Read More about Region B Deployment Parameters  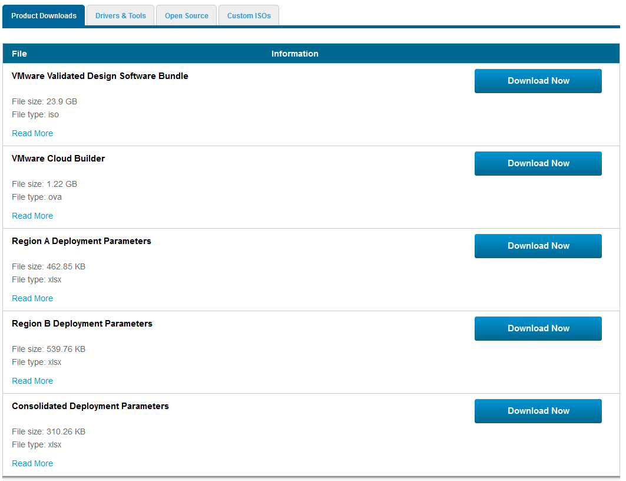point(32,381)
